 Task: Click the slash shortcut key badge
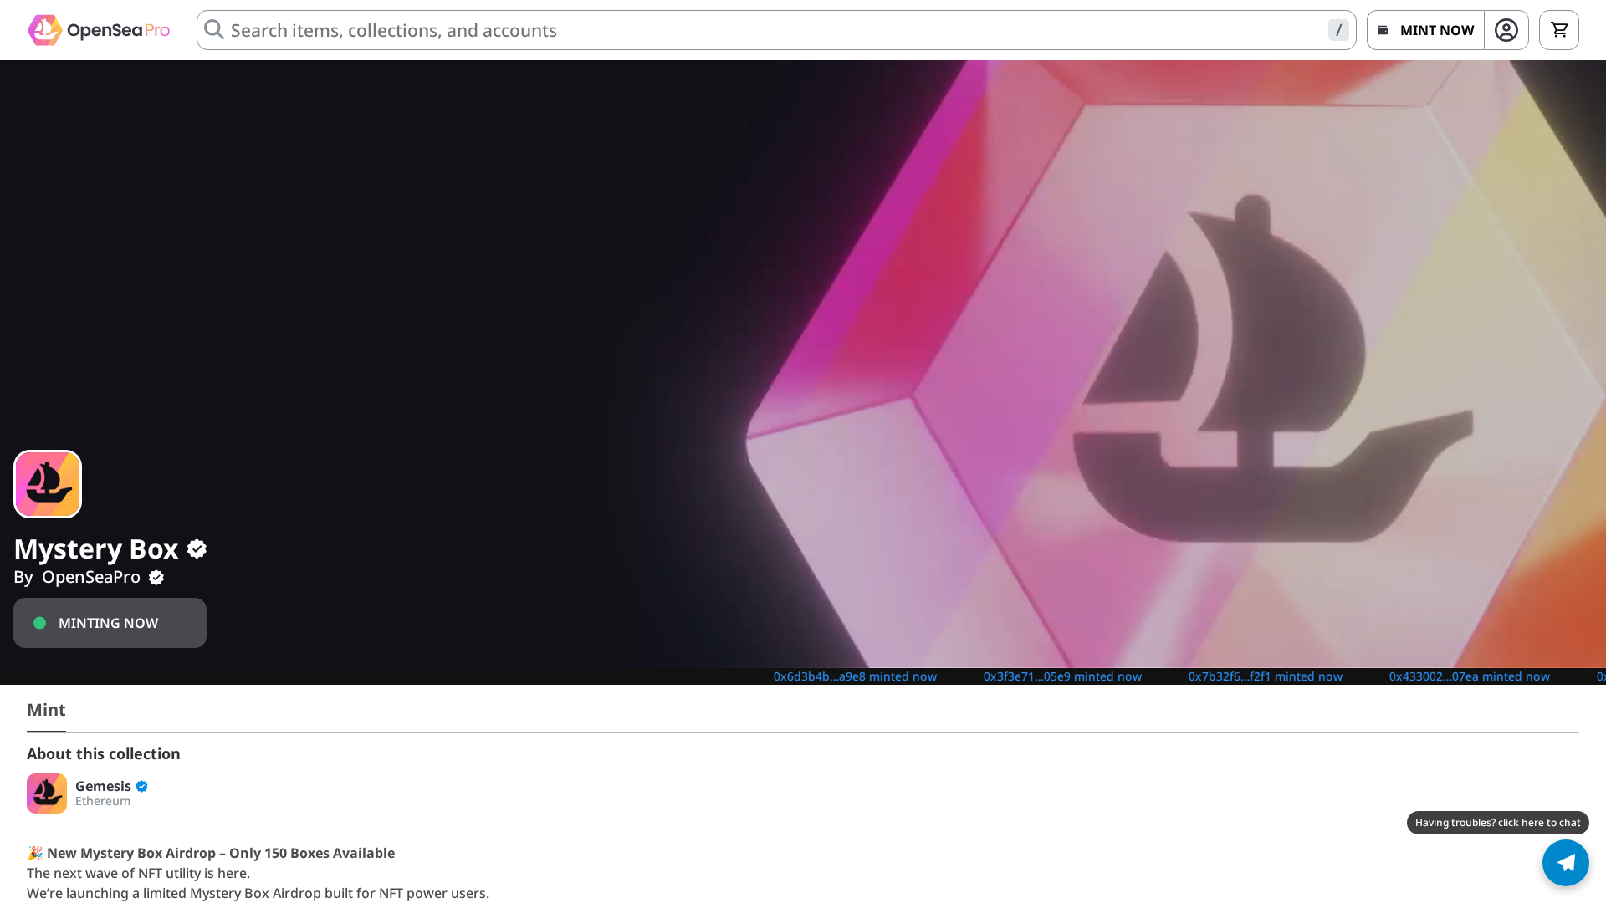[1338, 30]
